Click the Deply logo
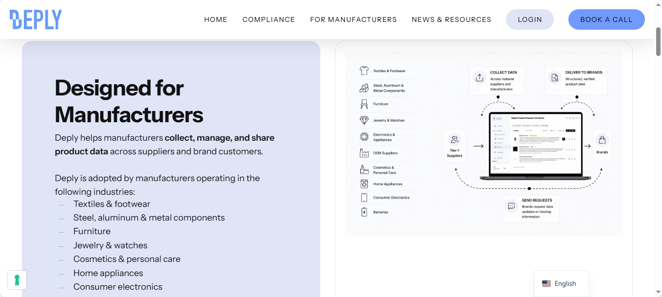Viewport: 662px width, 297px height. pyautogui.click(x=36, y=19)
